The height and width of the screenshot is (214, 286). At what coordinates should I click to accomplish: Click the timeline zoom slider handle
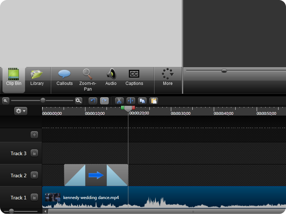point(43,100)
